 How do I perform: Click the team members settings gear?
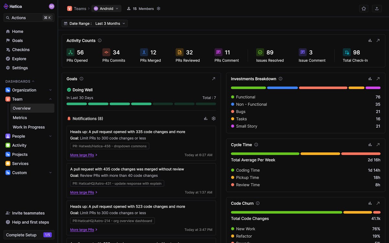click(x=159, y=8)
